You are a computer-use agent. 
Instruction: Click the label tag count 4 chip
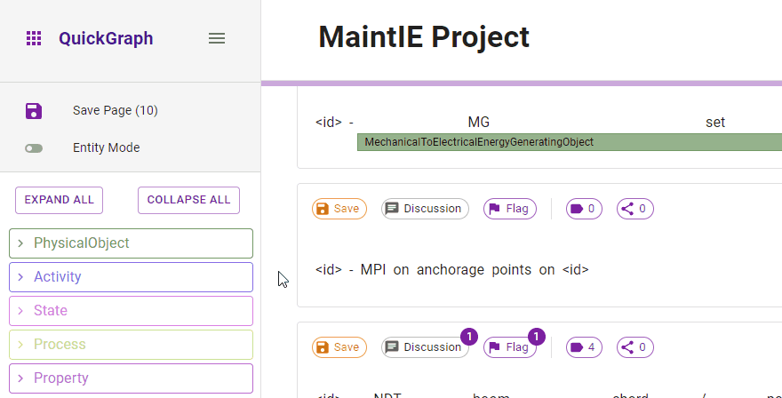point(581,347)
